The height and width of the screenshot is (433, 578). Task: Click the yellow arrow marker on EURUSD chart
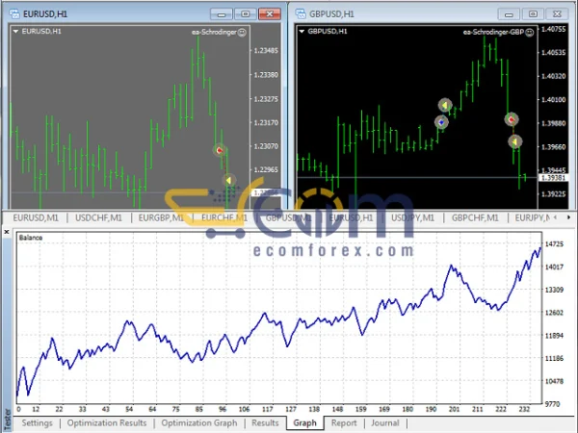(229, 180)
